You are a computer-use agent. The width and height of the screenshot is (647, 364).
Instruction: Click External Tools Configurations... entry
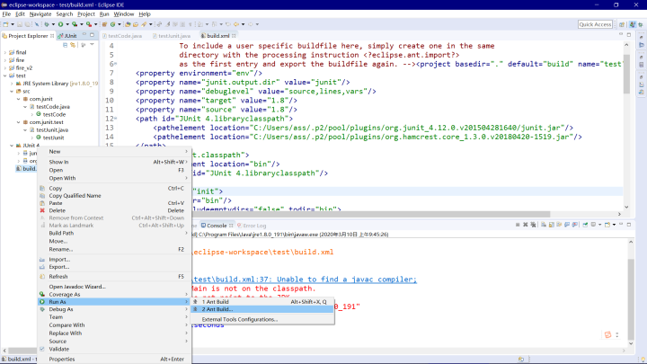pos(239,319)
